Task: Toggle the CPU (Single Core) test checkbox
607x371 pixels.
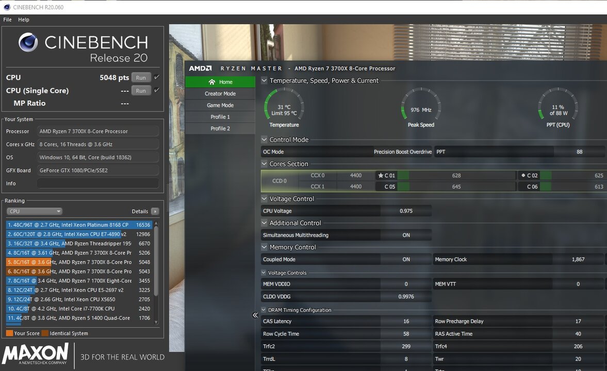Action: tap(157, 90)
